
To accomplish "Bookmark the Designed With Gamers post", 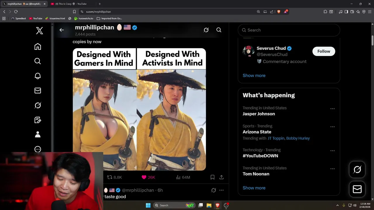I will coord(212,177).
